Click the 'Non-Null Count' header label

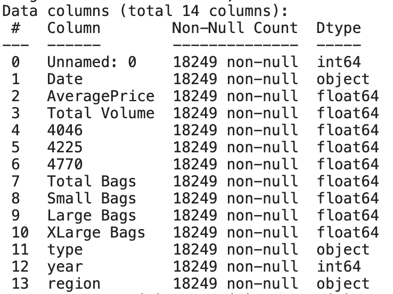coord(235,27)
